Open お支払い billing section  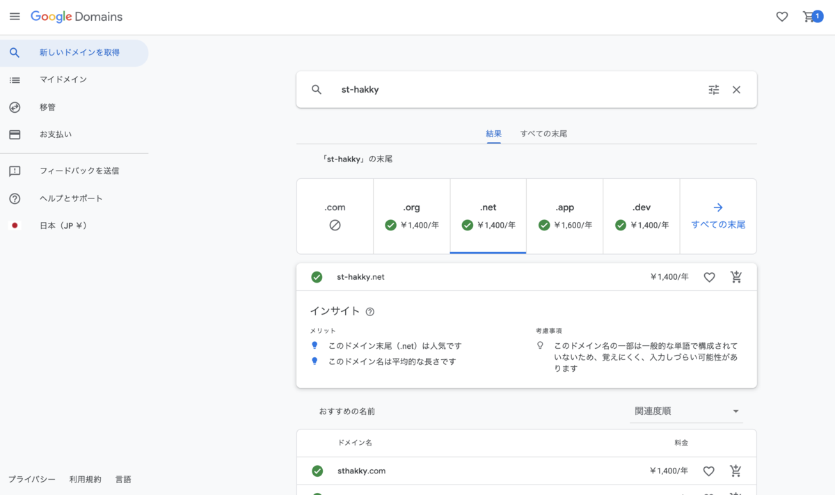(x=74, y=134)
